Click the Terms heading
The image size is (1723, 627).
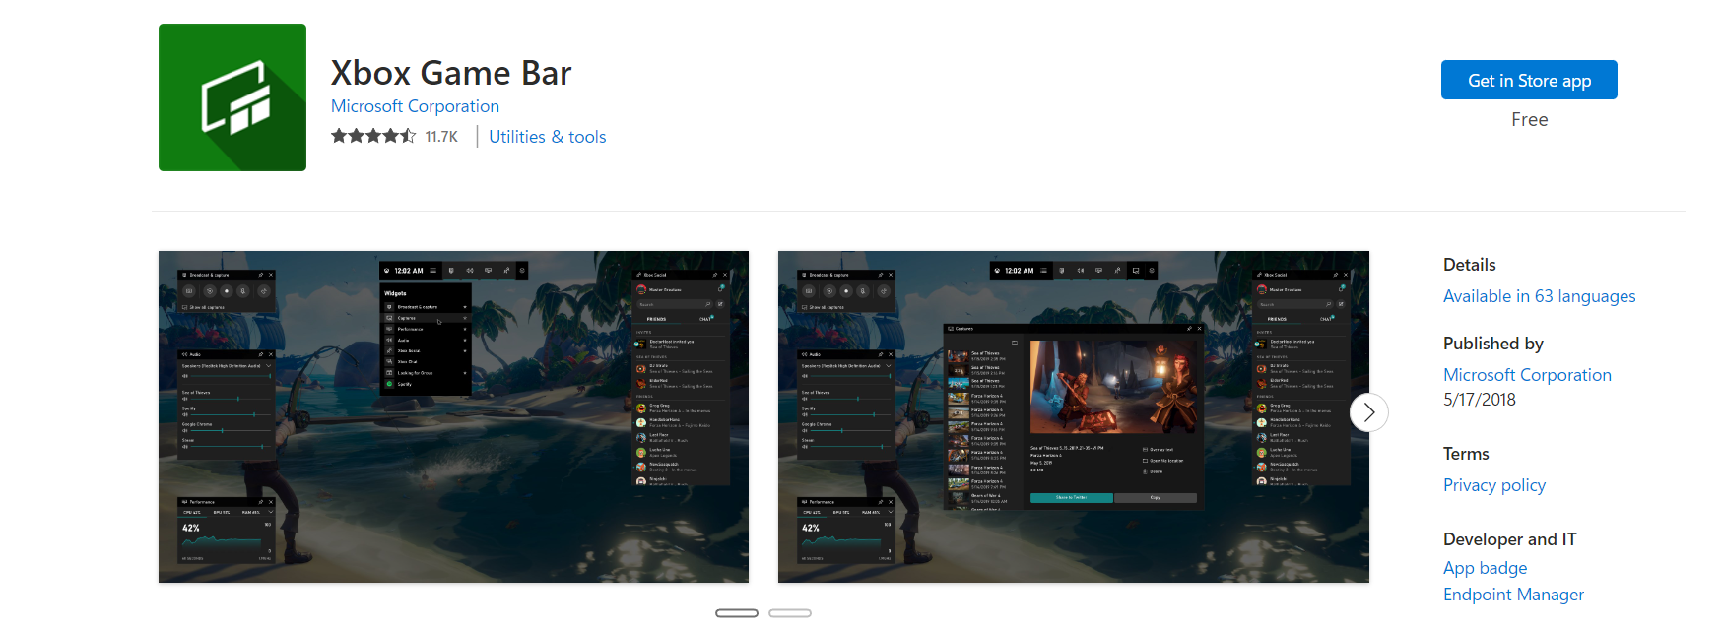click(1466, 454)
